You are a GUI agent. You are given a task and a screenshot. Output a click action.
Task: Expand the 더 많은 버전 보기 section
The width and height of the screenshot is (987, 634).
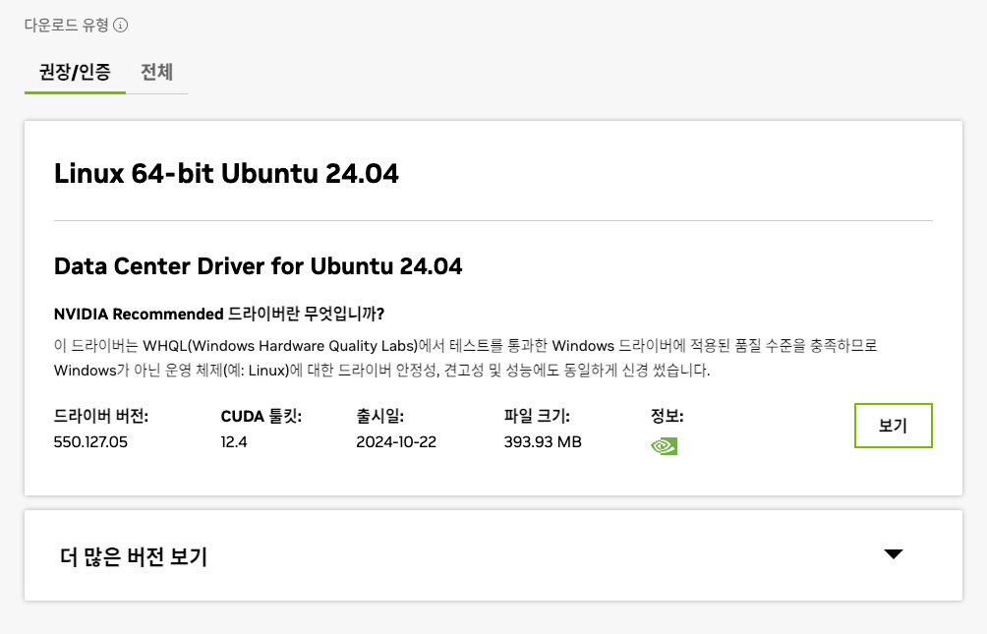pyautogui.click(x=493, y=555)
